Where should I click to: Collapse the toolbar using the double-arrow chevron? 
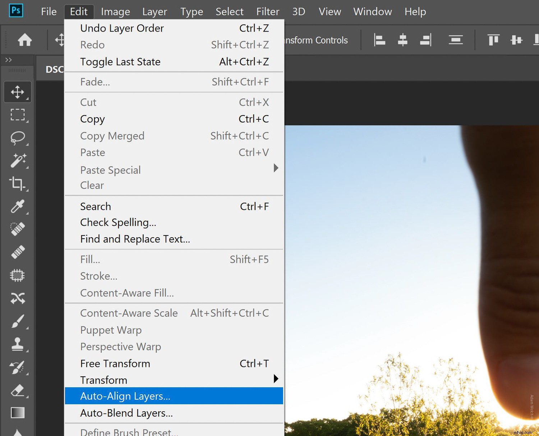8,60
